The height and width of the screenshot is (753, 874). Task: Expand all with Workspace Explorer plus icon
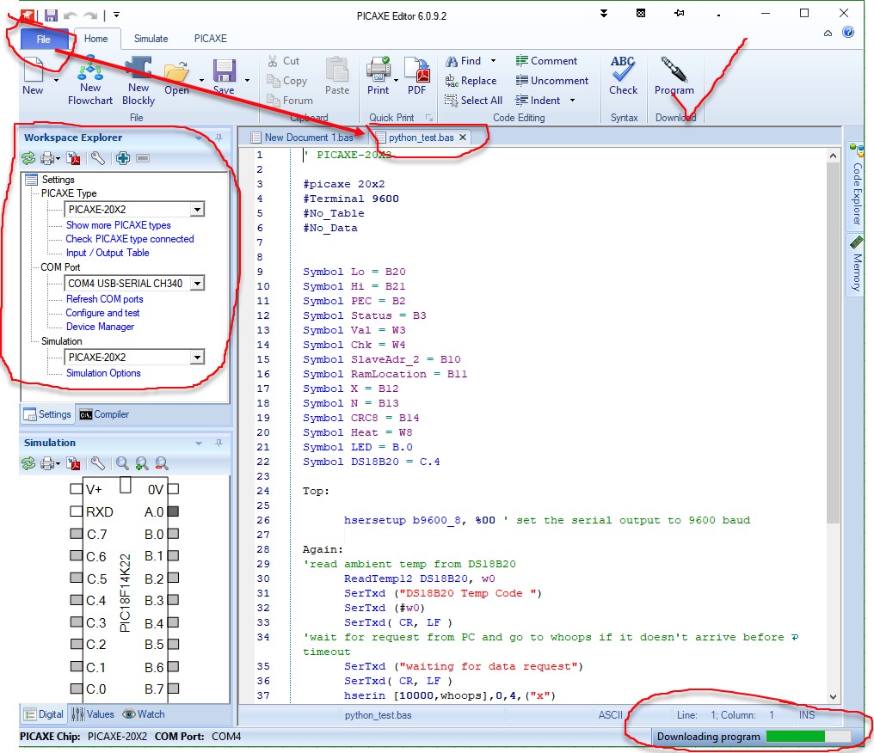(x=123, y=158)
